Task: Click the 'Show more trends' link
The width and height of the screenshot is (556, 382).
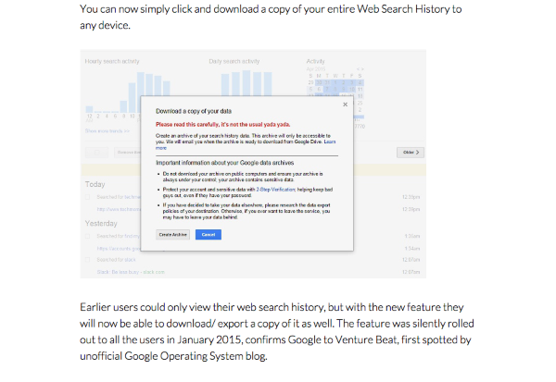Action: click(x=104, y=131)
